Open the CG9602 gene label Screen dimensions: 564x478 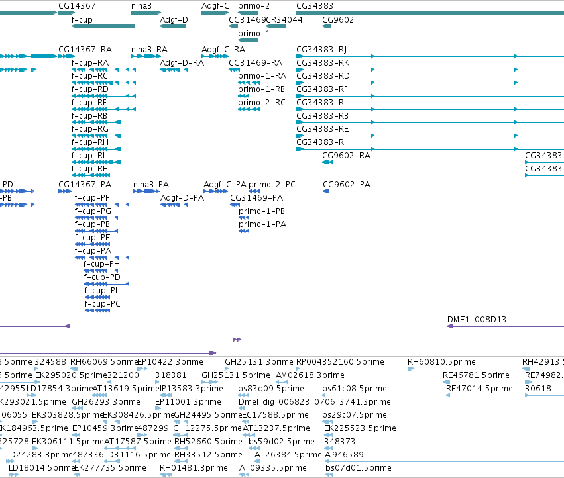pyautogui.click(x=338, y=20)
